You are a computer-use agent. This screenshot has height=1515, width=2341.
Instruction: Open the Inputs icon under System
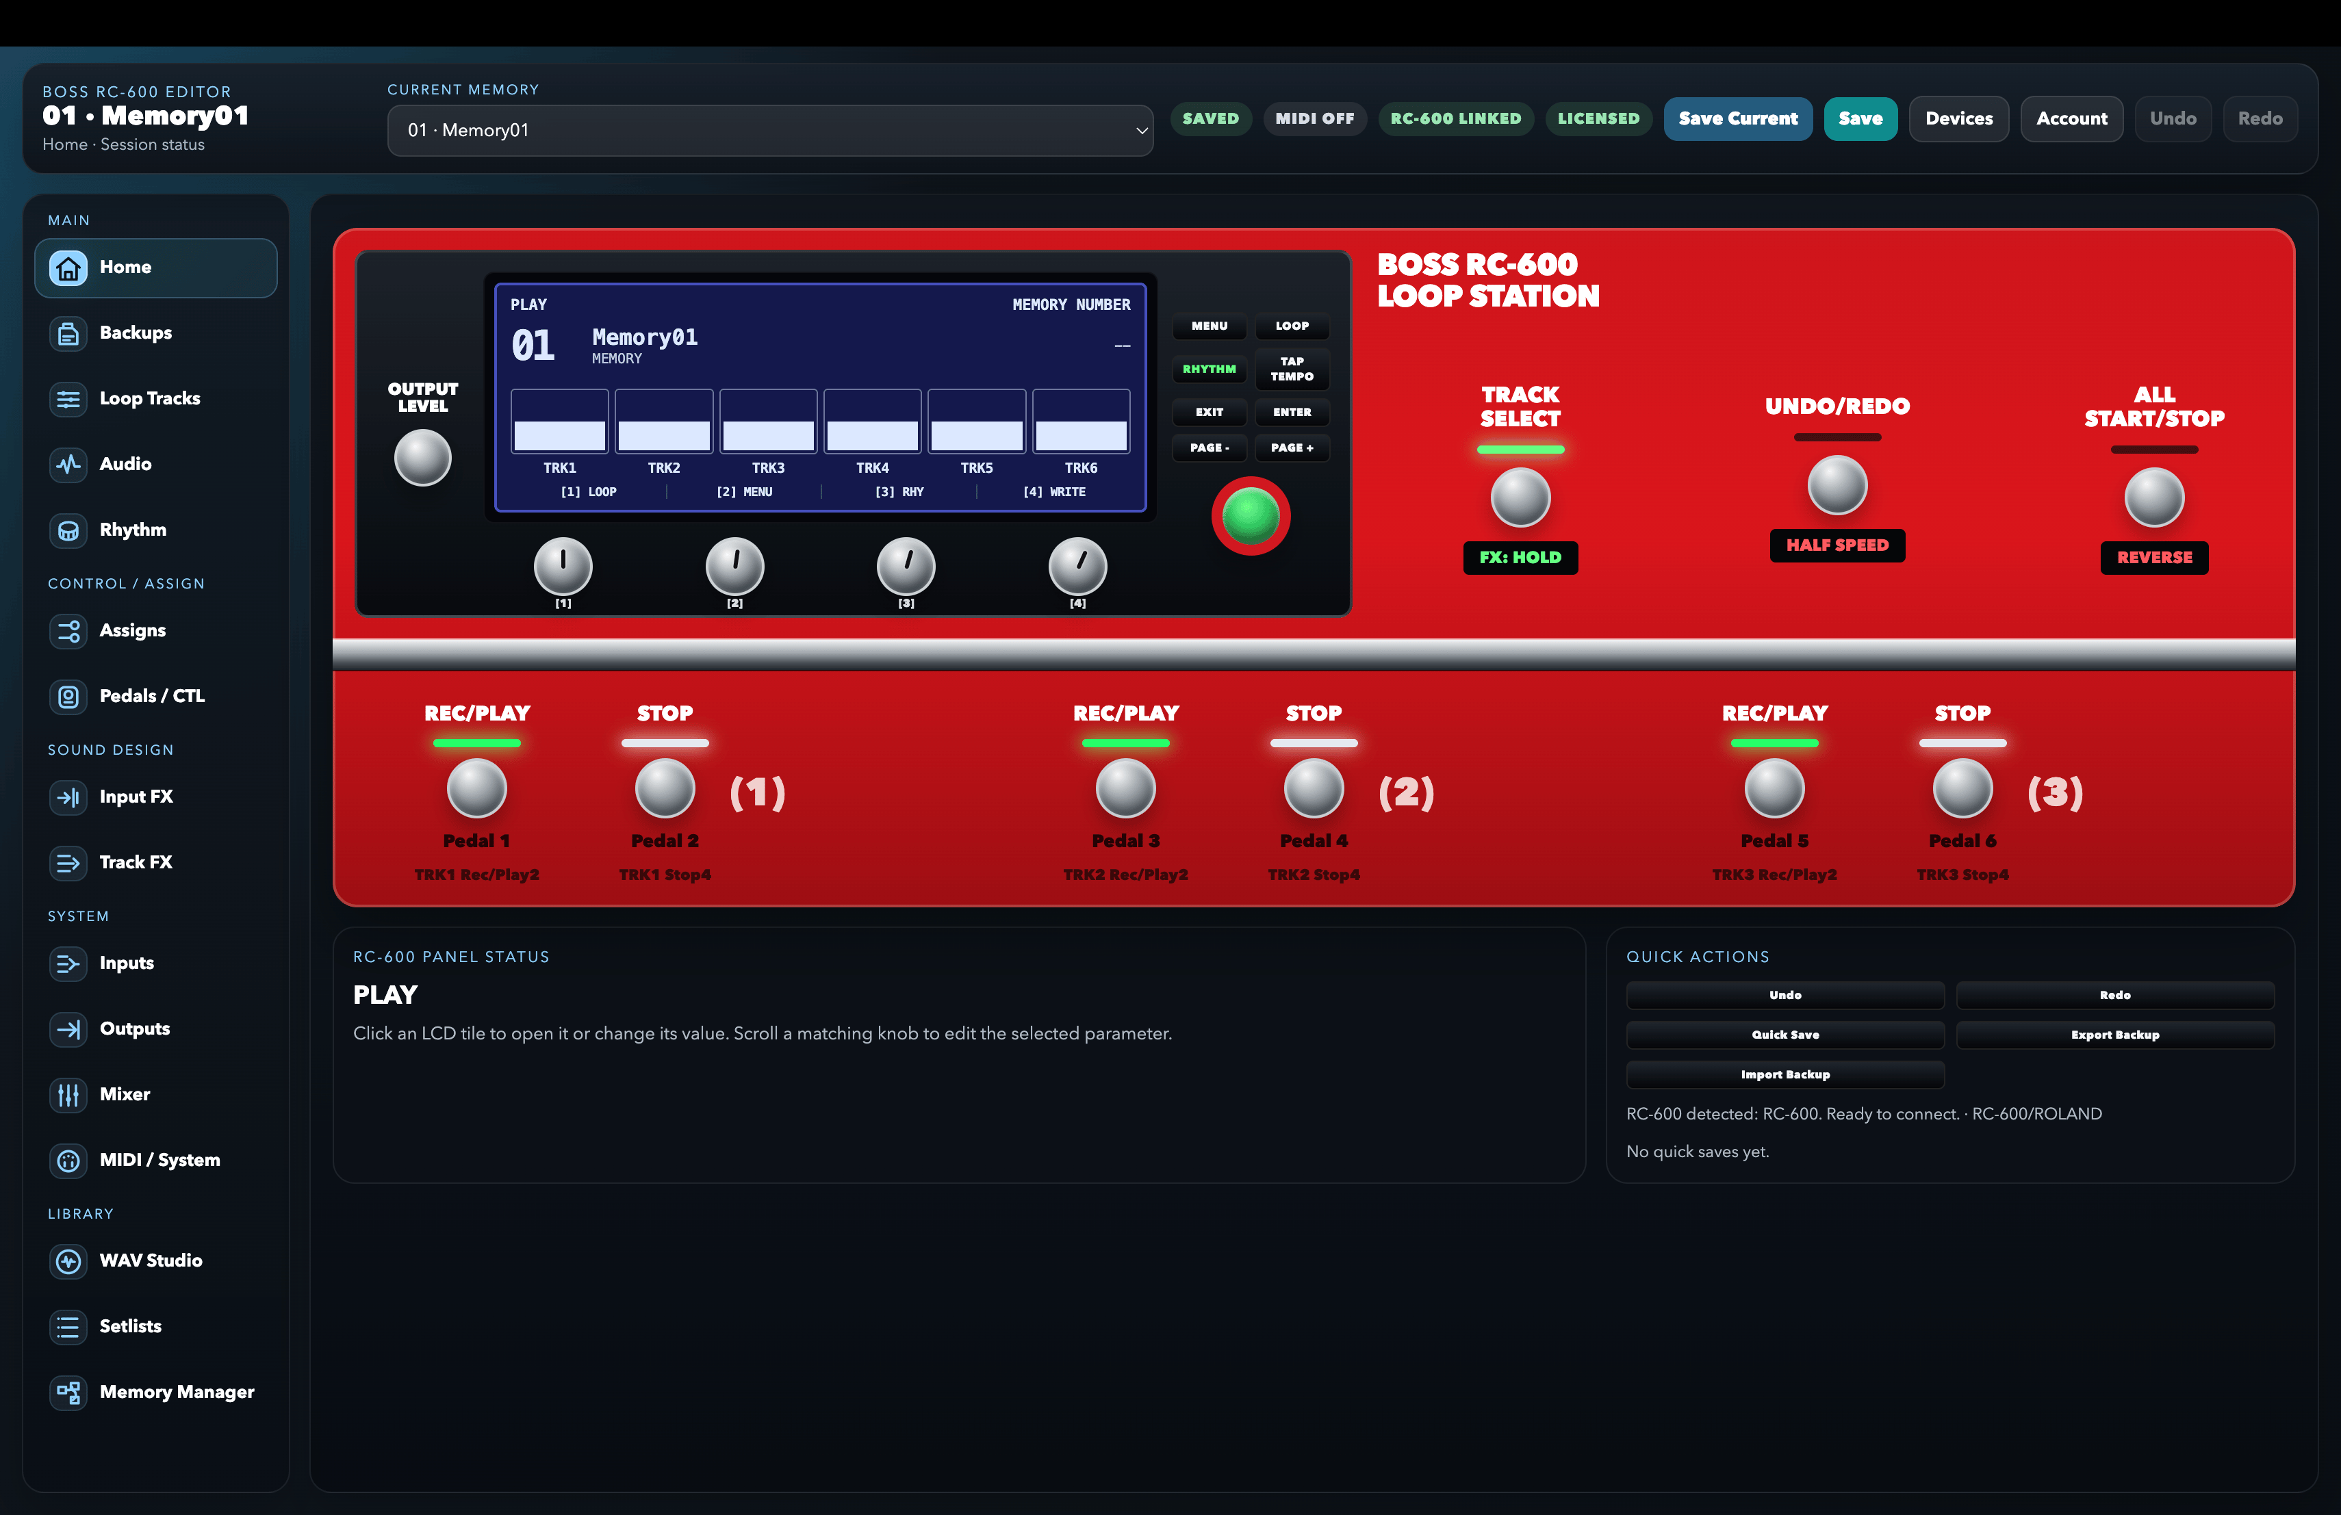coord(68,963)
